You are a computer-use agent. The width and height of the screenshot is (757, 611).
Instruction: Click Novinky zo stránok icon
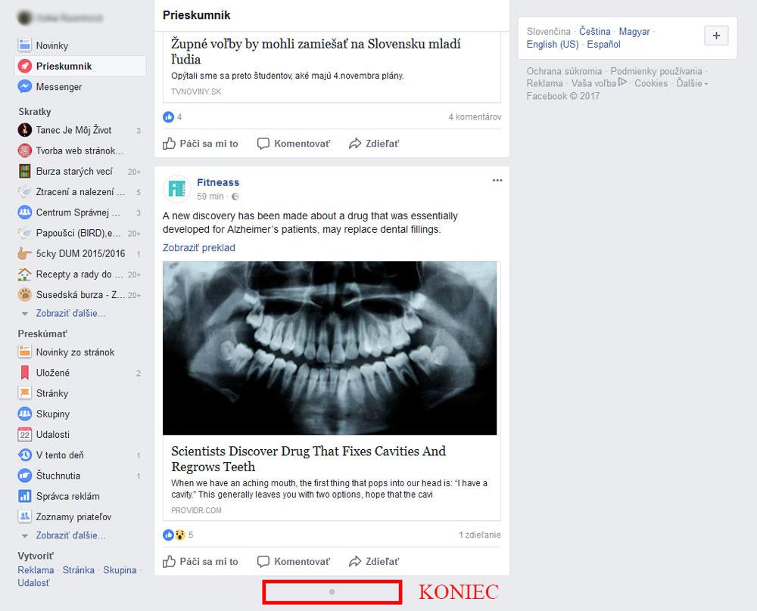coord(25,352)
